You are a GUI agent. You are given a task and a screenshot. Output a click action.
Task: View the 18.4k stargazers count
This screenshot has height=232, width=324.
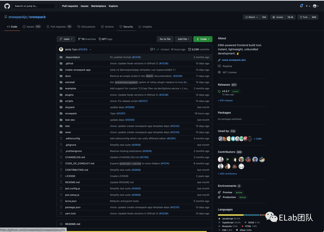pyautogui.click(x=290, y=17)
